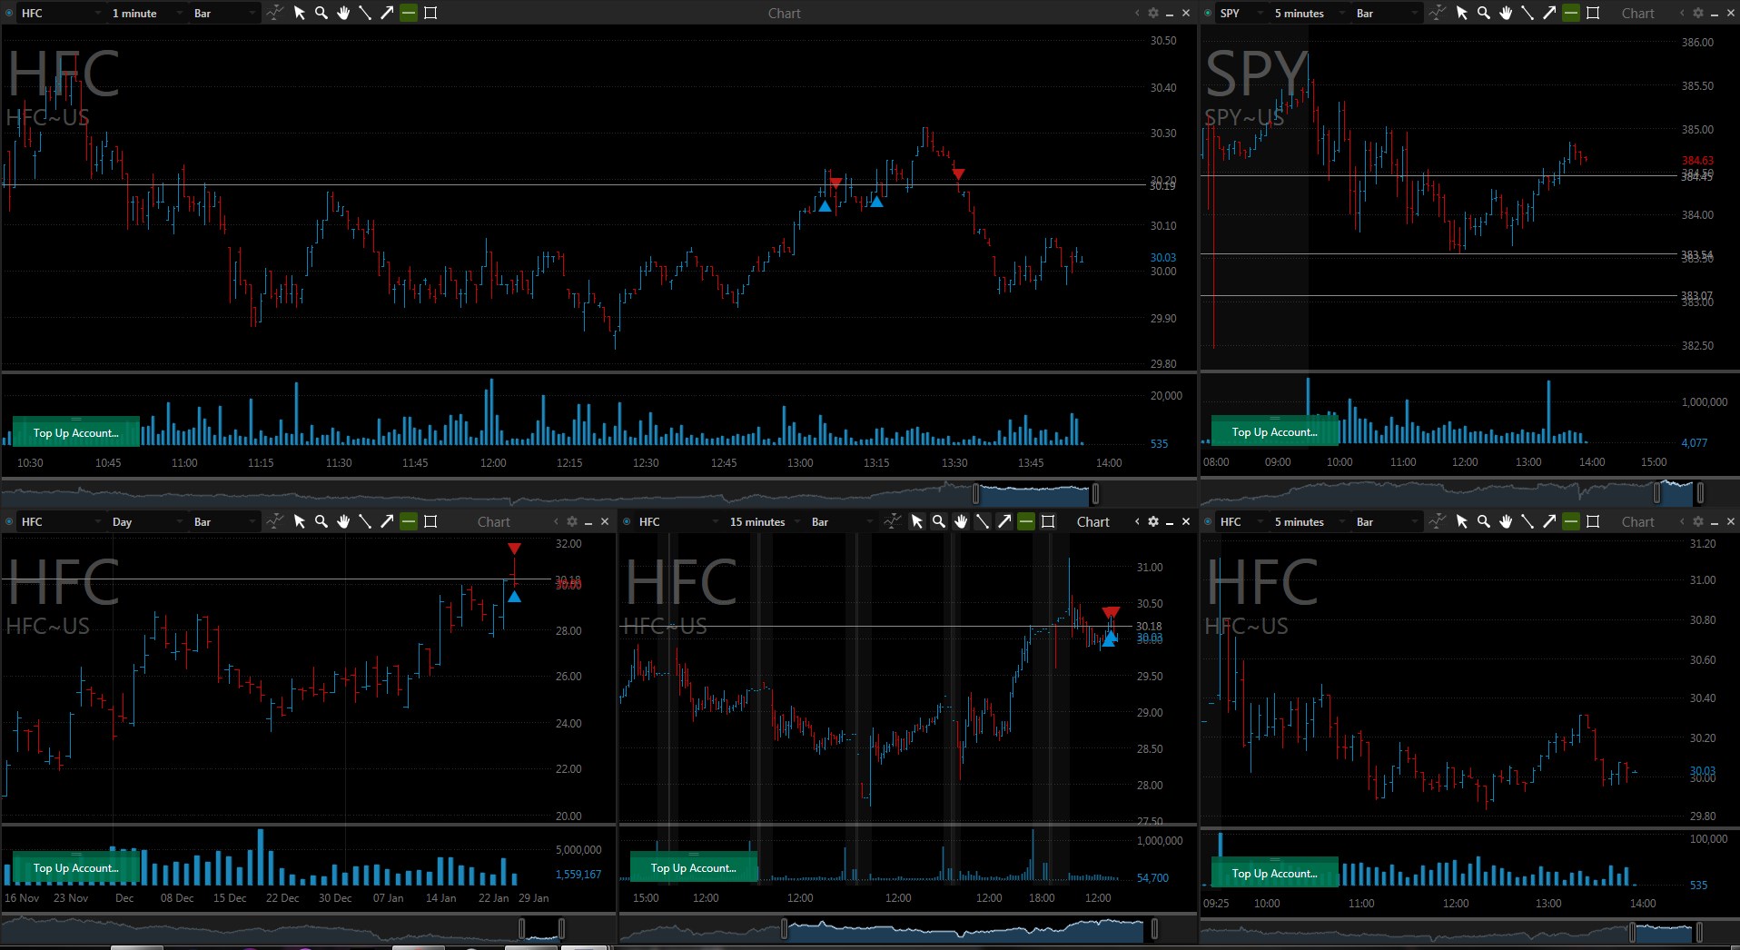Viewport: 1740px width, 950px height.
Task: Click Chart tab label of HFC 1 minute panel
Action: point(785,13)
